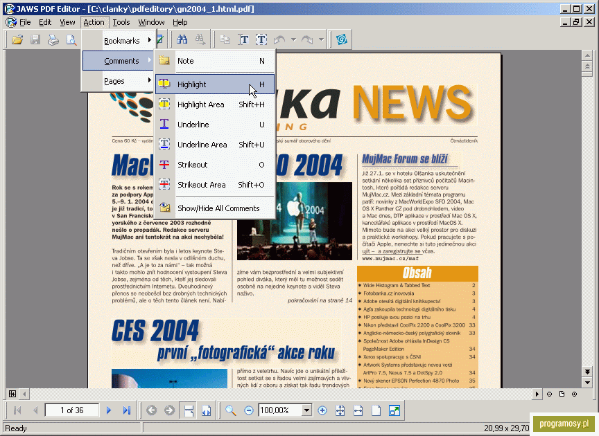Open the Edit menu

pyautogui.click(x=45, y=22)
